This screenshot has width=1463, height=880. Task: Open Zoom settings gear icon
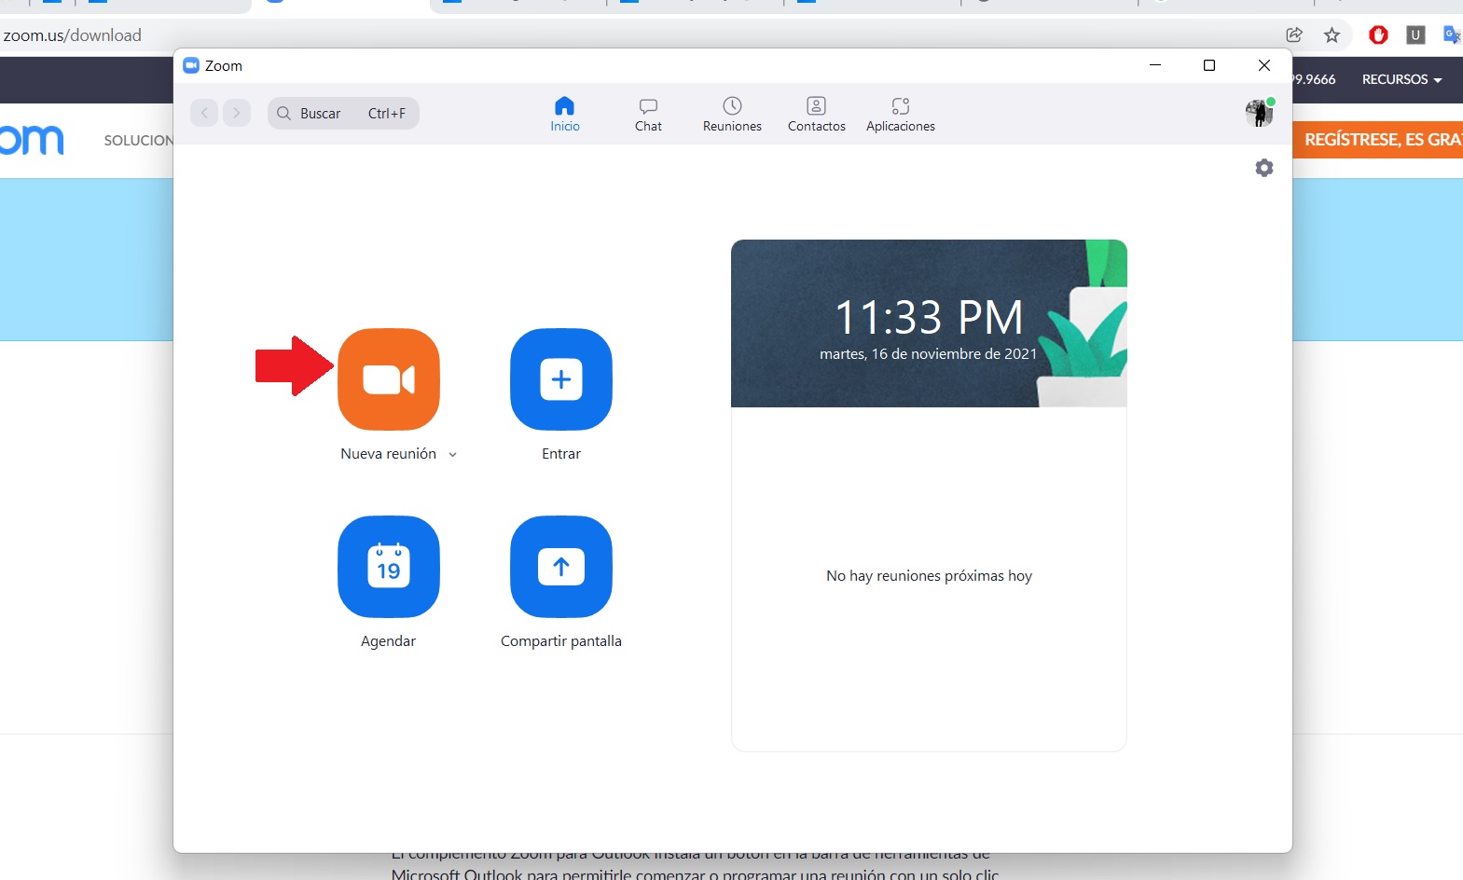tap(1264, 168)
